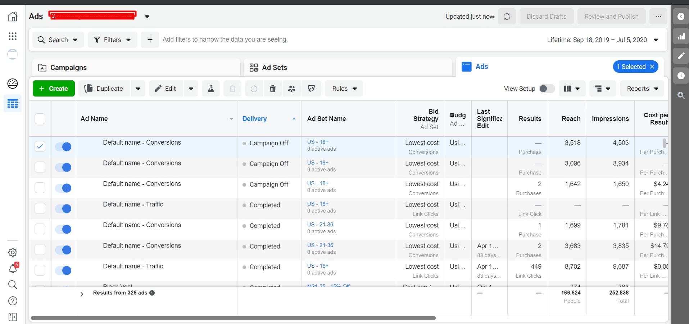Expand the Results from 326 ads row
Screen dimensions: 689x324
82,294
